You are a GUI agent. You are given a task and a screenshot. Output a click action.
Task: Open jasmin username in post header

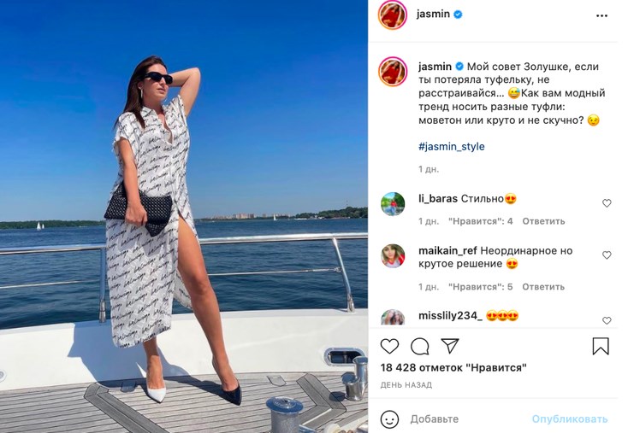(x=433, y=14)
